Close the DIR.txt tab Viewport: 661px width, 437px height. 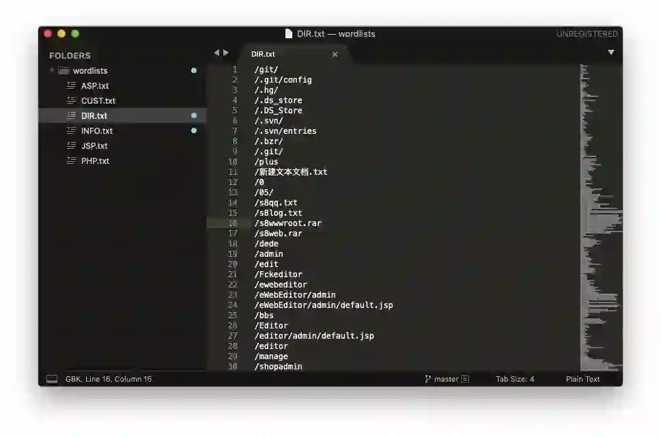pyautogui.click(x=335, y=55)
